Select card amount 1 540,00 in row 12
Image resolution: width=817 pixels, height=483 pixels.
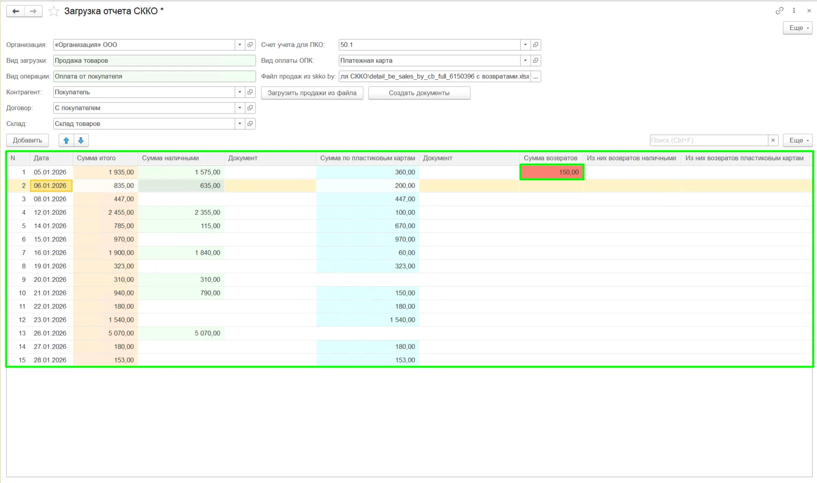(367, 320)
